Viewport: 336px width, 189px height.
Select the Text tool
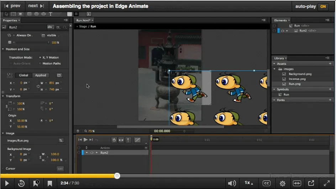pos(51,14)
